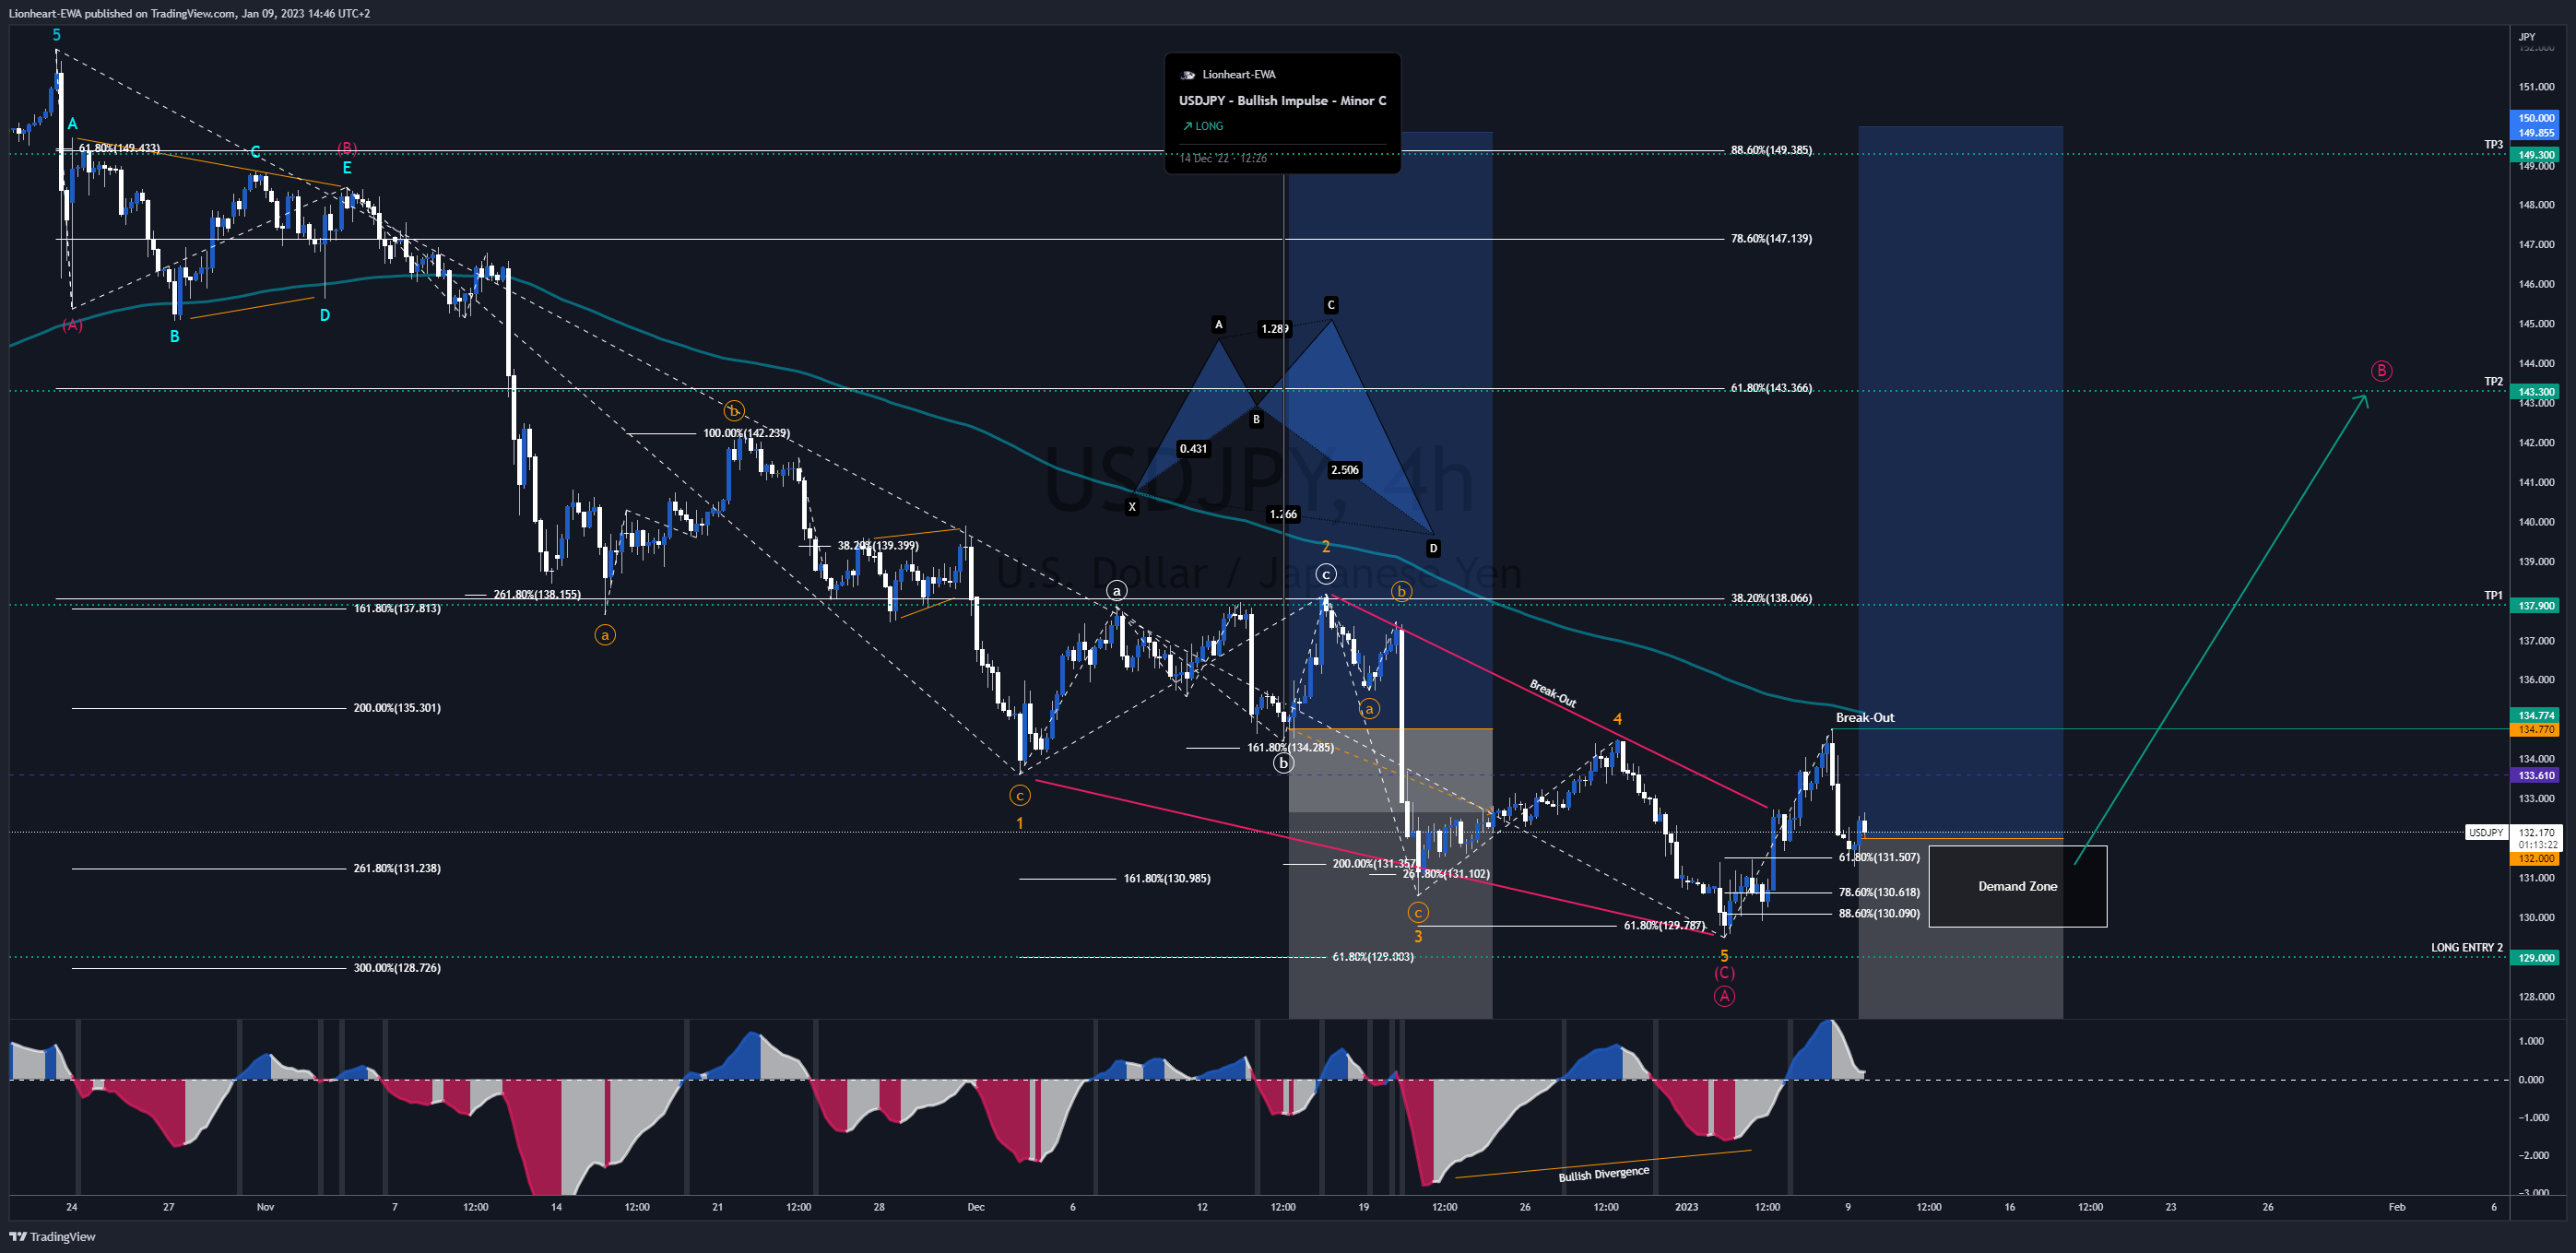Click the orange 132.000 price label
This screenshot has height=1253, width=2576.
coord(2536,858)
